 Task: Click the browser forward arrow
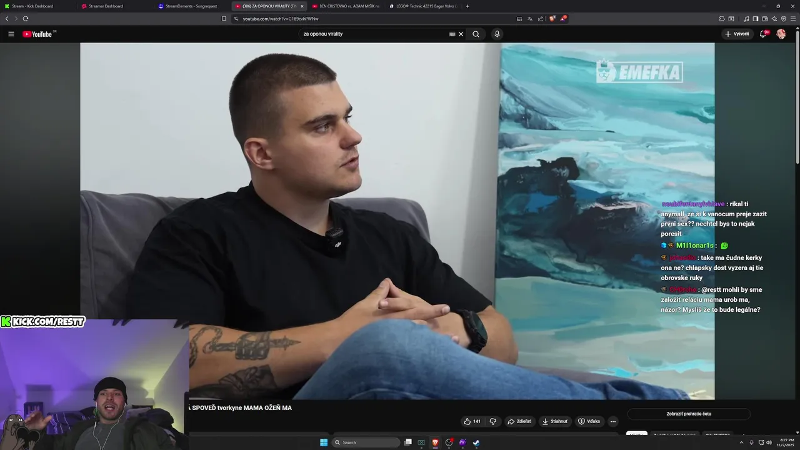point(16,19)
